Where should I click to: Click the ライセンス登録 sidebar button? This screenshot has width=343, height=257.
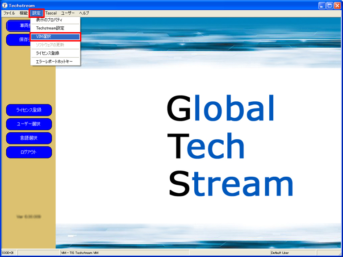click(29, 110)
